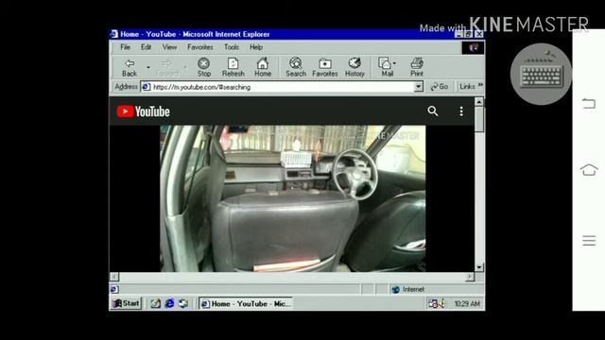Click the Show Desktop quick launch icon
The height and width of the screenshot is (340, 605).
(x=155, y=303)
